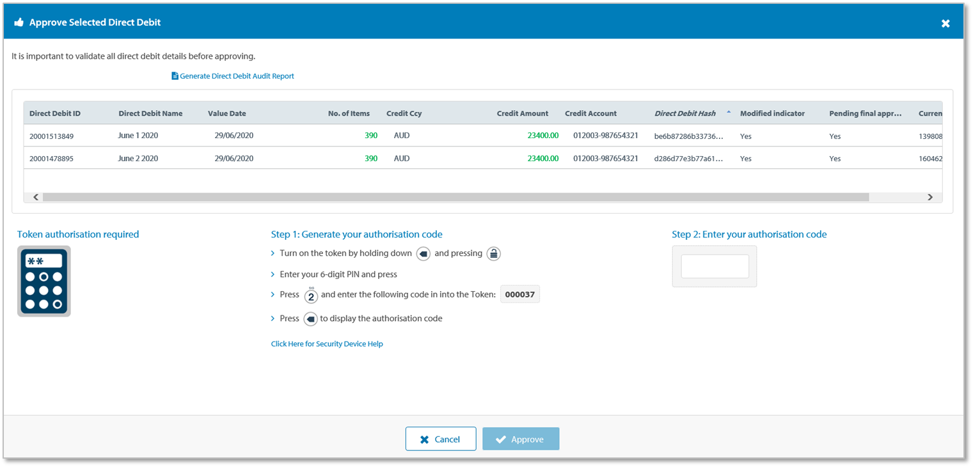Sort by the Direct Debit Hash column header

(x=684, y=113)
